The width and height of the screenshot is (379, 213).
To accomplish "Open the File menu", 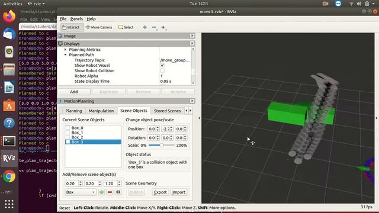I will pos(63,19).
